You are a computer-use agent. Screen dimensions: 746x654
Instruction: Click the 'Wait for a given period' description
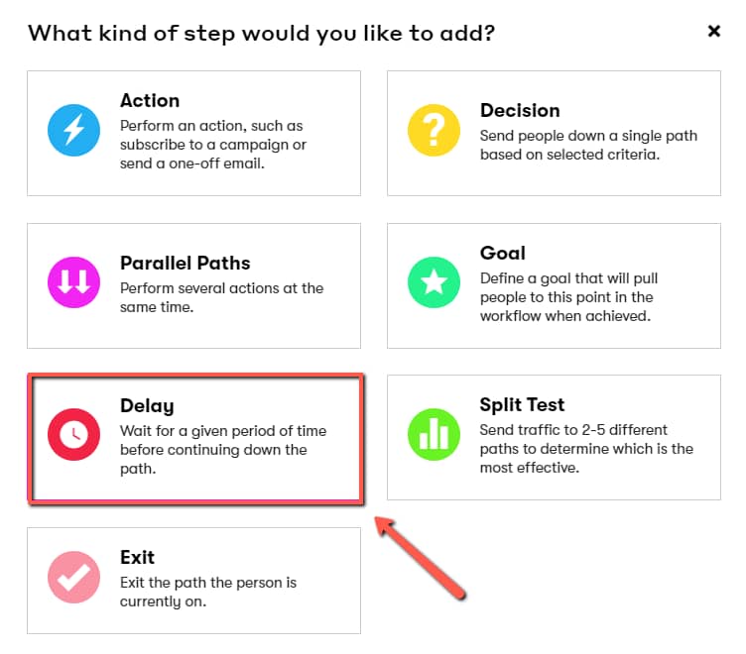pyautogui.click(x=223, y=450)
